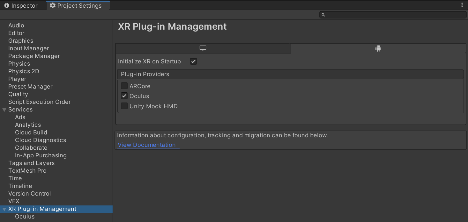The image size is (468, 222).
Task: Switch to the desktop platform monitor icon tab
Action: 203,48
